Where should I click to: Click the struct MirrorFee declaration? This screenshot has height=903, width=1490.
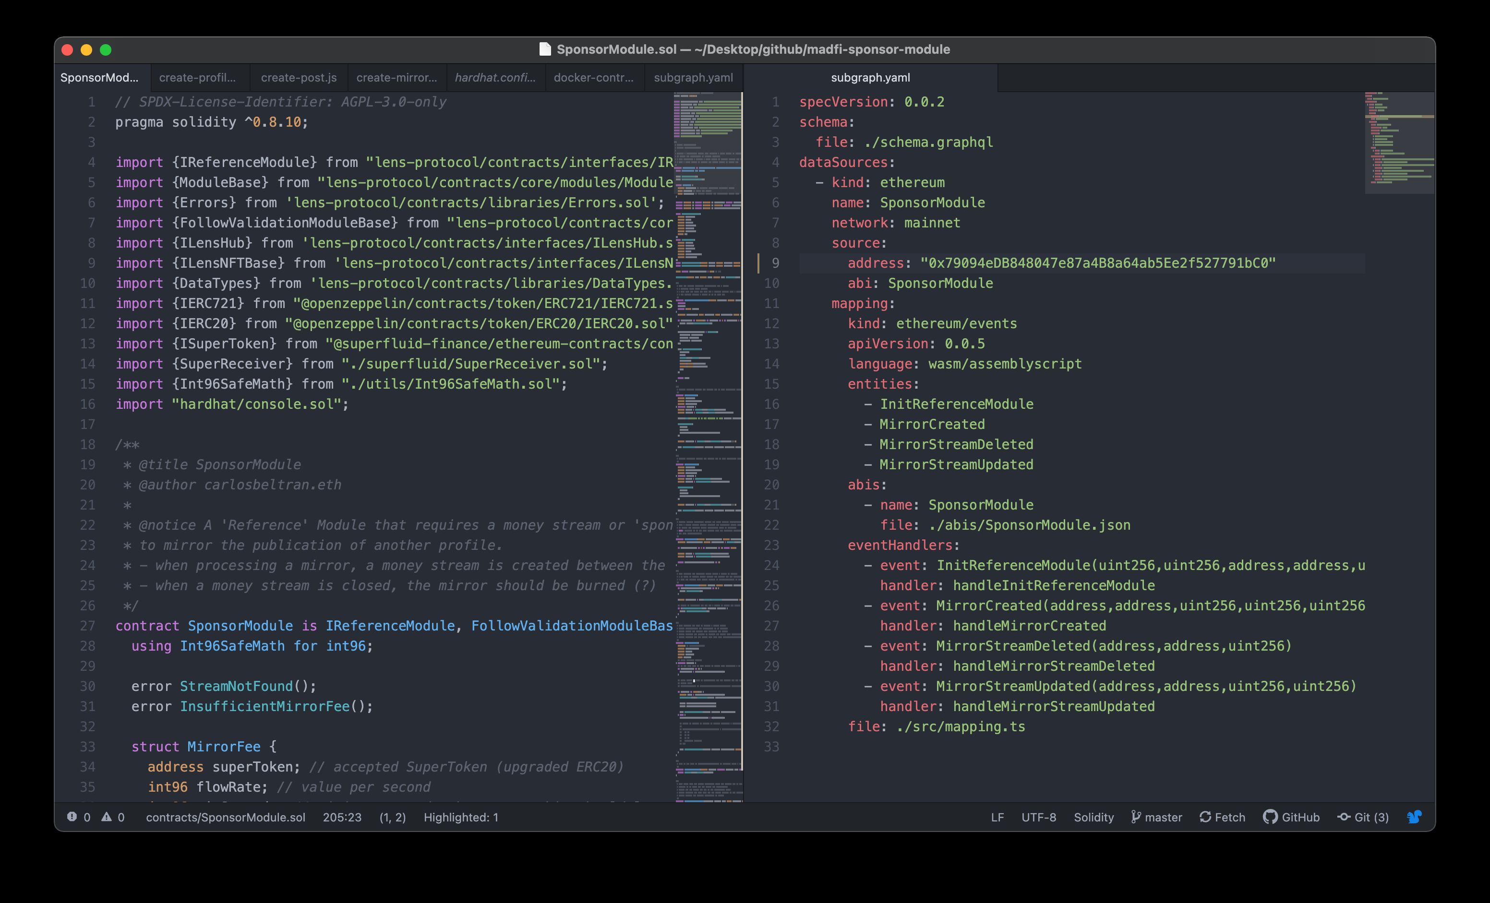204,747
